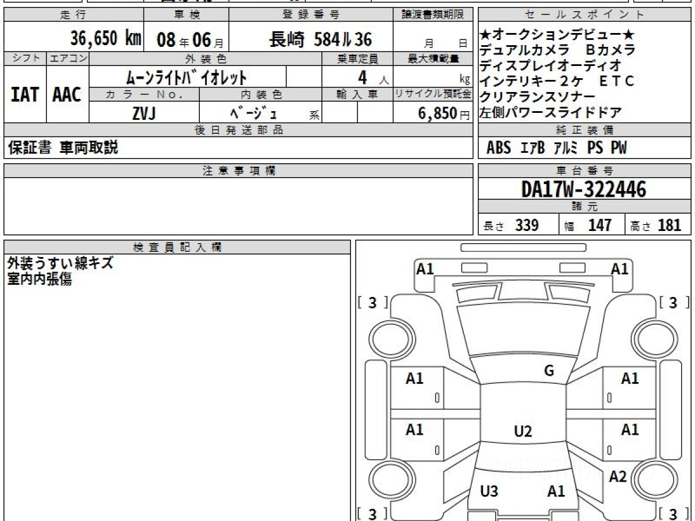The height and width of the screenshot is (521, 695).
Task: Click the exterior color ムーンライトバイオレット
Action: 186,77
